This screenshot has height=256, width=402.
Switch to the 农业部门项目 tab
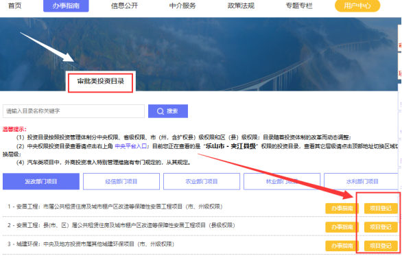coord(202,181)
